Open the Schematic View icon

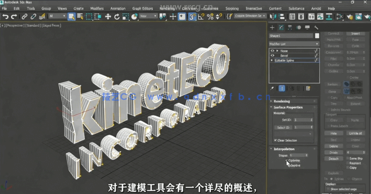pyautogui.click(x=329, y=17)
